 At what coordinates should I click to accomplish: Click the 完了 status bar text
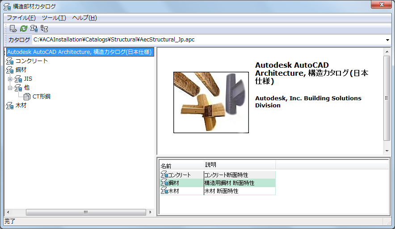point(10,221)
